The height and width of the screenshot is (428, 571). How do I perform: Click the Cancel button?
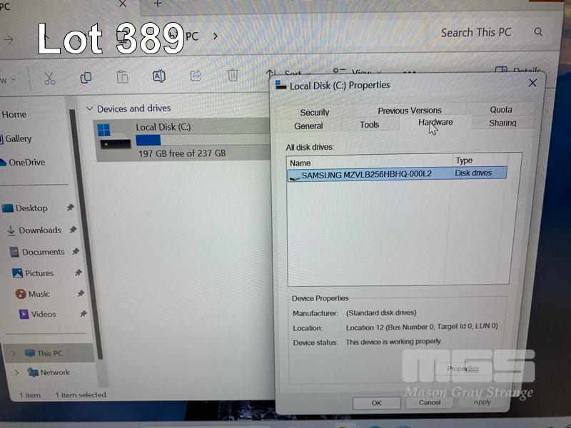coord(430,402)
